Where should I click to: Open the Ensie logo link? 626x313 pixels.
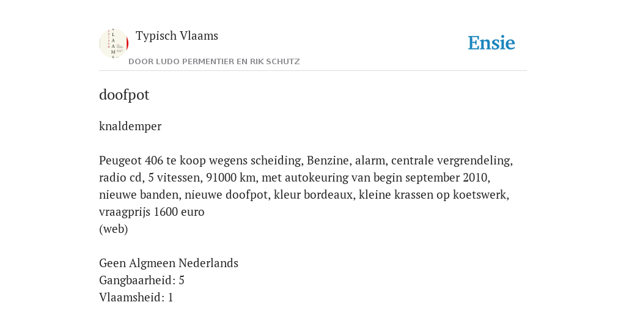492,43
